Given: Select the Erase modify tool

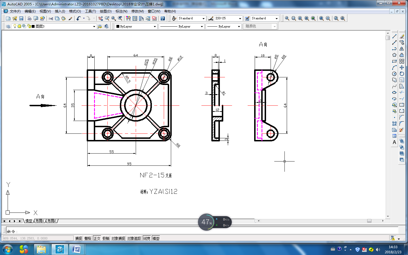Looking at the screenshot, I should 402,37.
